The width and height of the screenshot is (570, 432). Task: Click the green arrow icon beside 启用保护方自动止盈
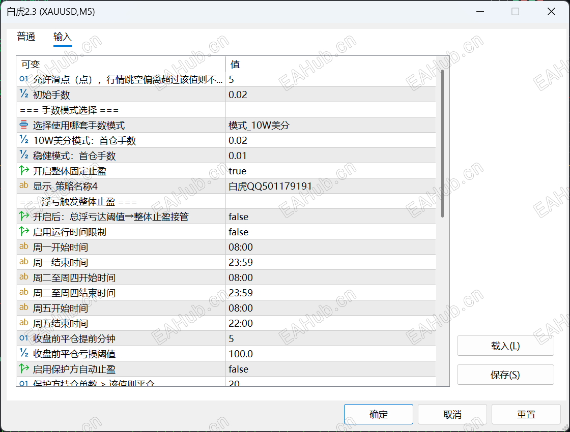[24, 368]
